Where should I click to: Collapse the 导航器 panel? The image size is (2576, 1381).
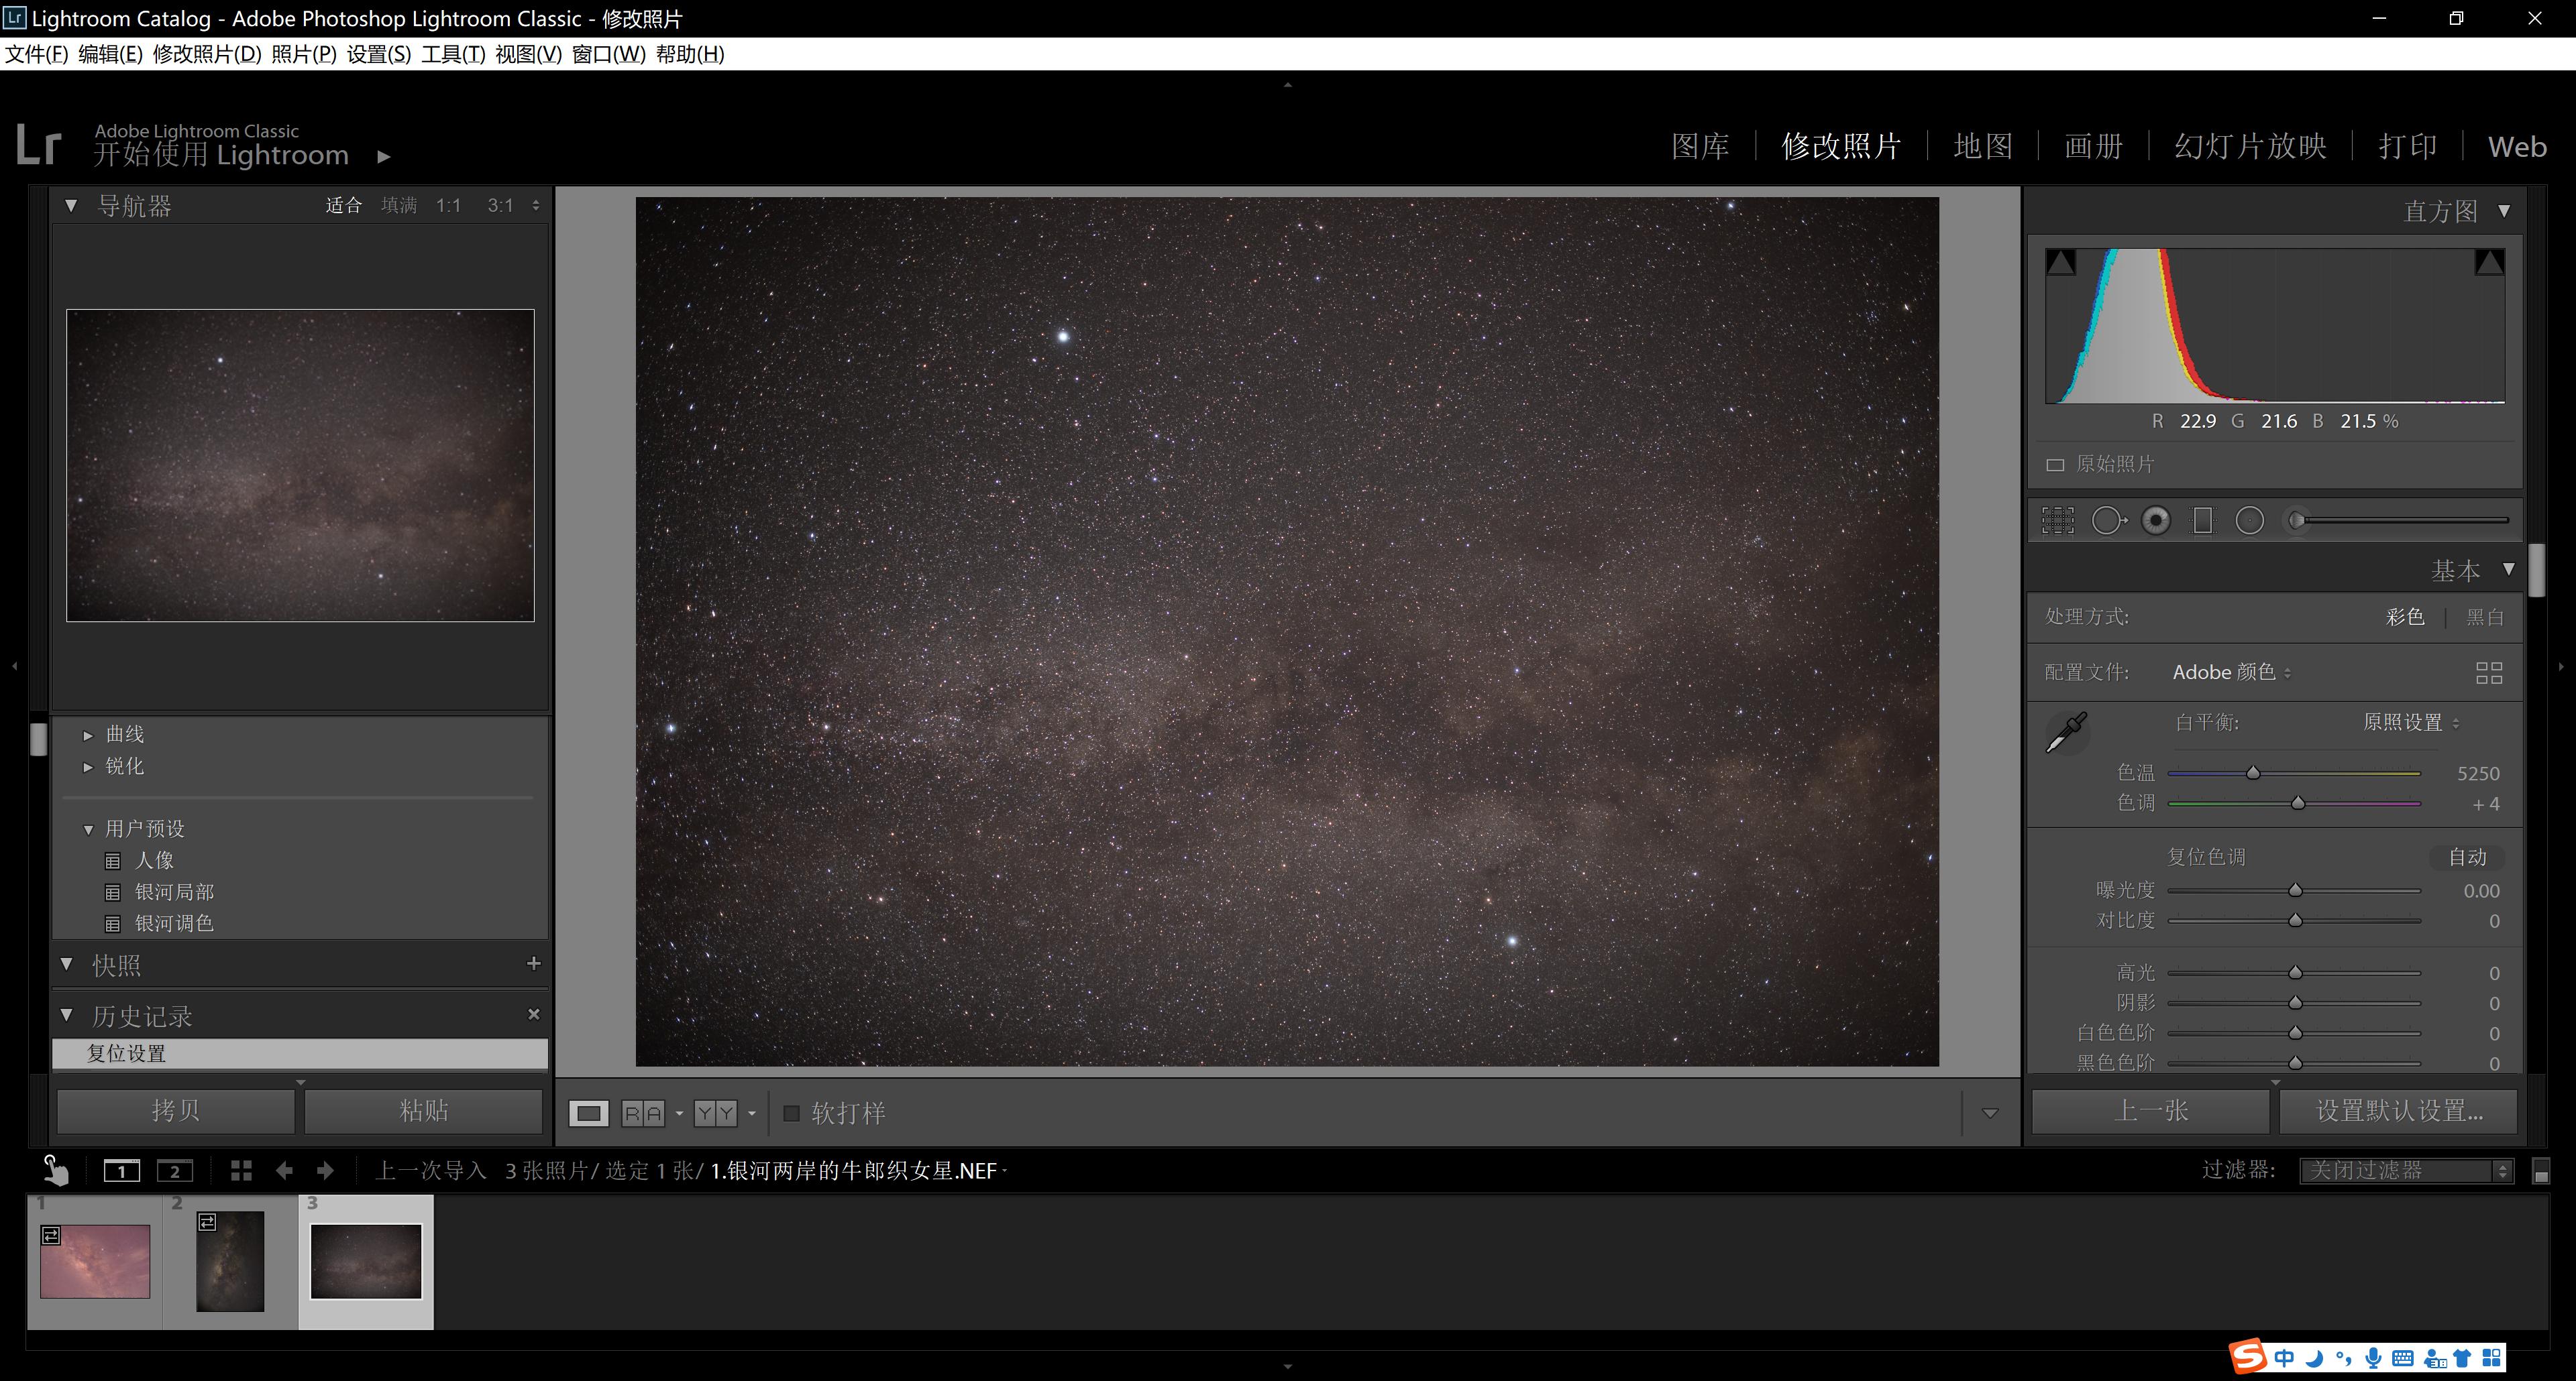71,204
